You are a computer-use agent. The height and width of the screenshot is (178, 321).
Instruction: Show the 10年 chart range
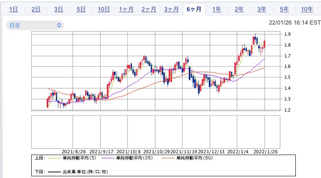coord(306,9)
